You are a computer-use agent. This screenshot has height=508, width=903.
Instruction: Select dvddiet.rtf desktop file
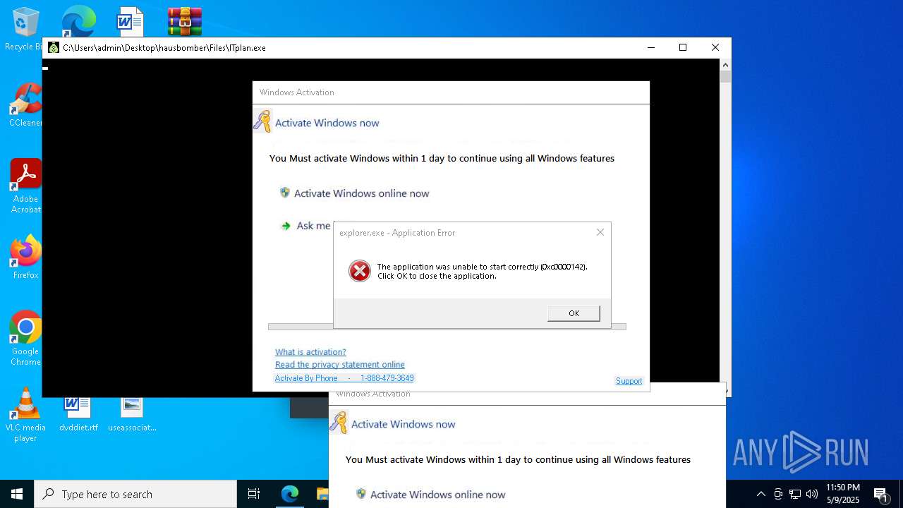click(78, 413)
